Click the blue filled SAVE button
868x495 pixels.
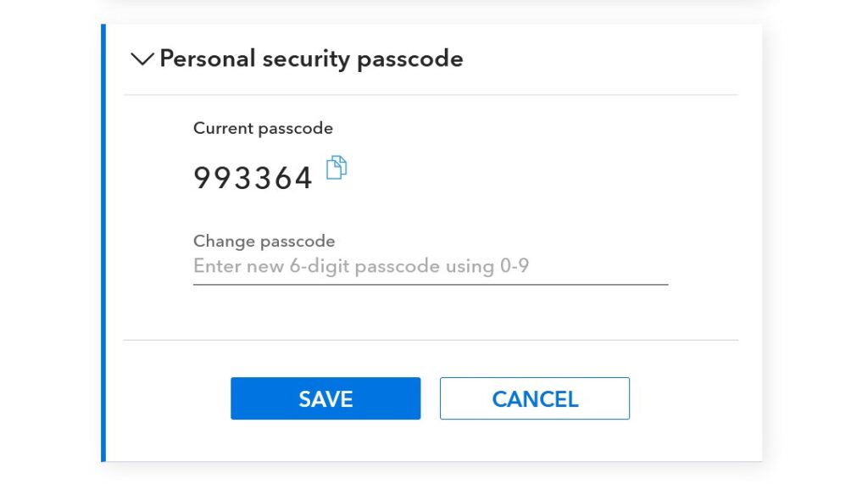click(x=325, y=398)
